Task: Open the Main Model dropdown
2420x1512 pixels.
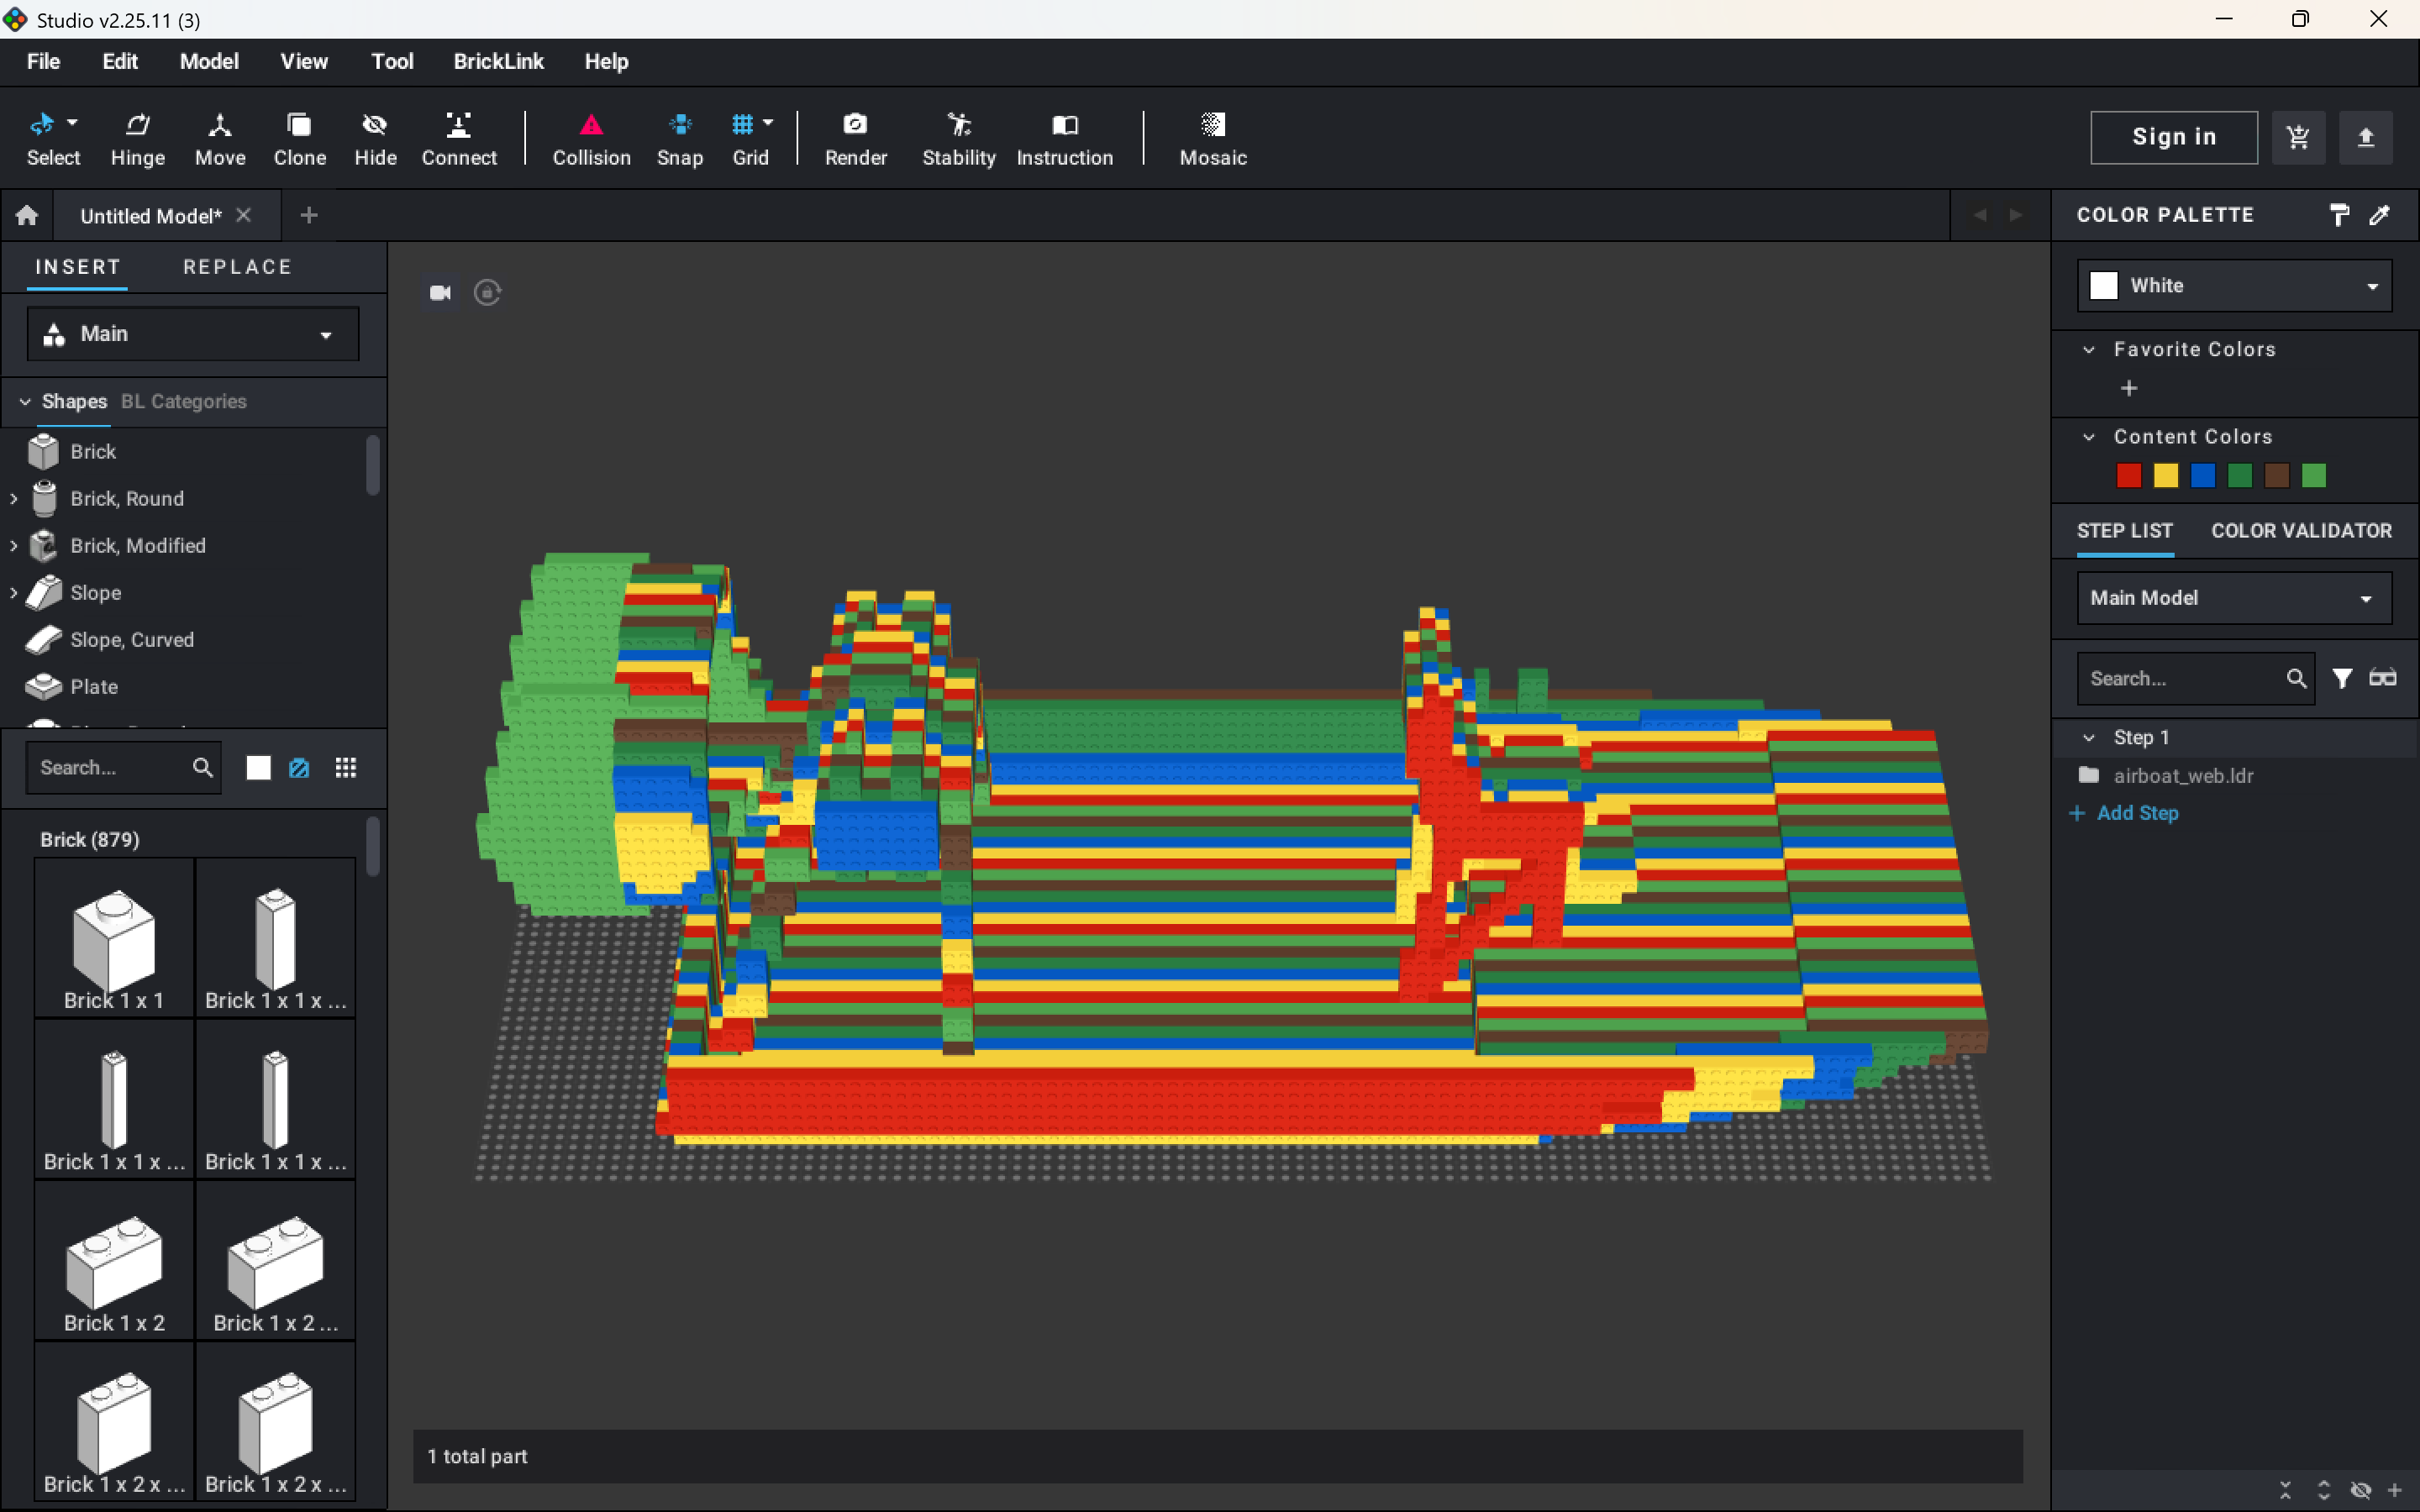Action: tap(2234, 598)
